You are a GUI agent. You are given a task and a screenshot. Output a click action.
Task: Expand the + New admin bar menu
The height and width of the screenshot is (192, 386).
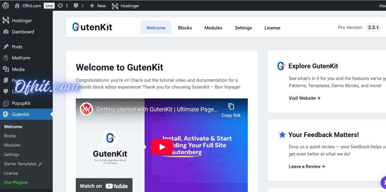[98, 6]
